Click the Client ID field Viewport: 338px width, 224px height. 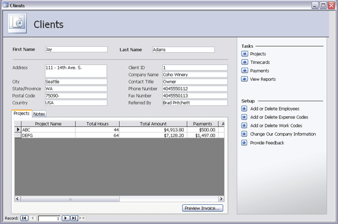click(x=195, y=68)
